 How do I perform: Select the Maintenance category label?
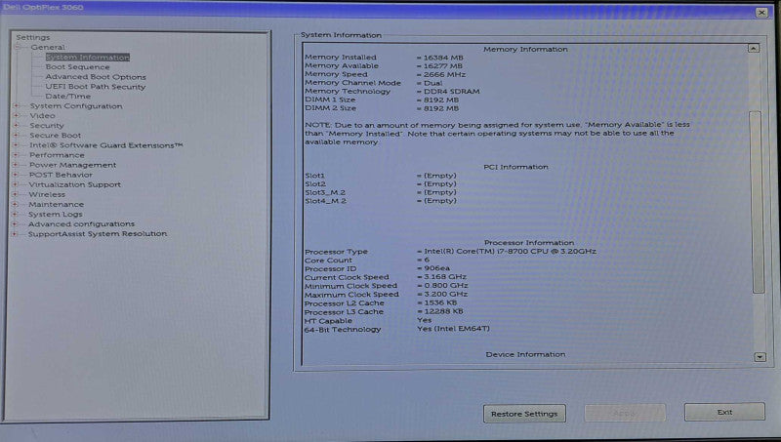(57, 204)
